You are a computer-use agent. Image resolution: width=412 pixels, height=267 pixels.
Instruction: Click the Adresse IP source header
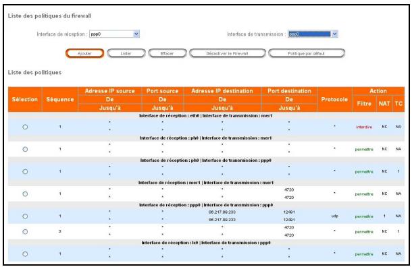[110, 91]
